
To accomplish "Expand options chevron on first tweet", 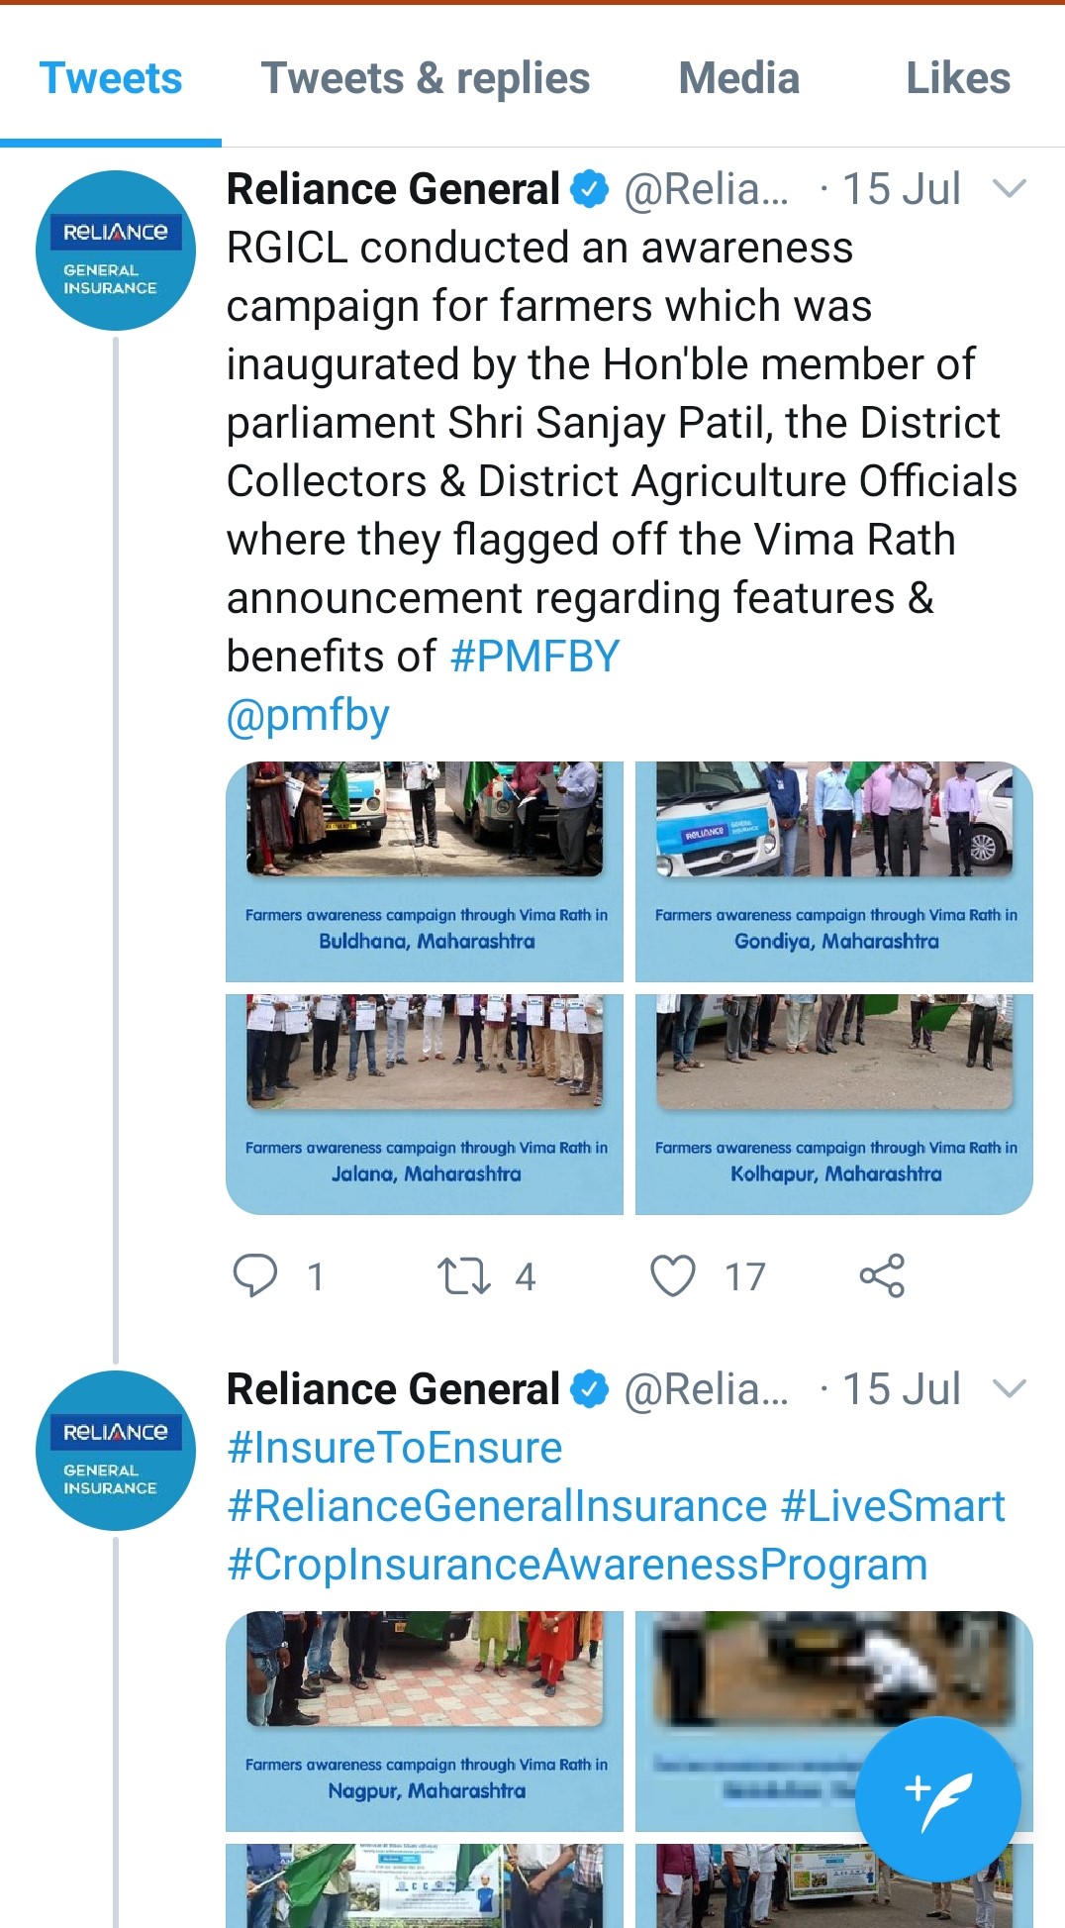I will click(x=1009, y=188).
